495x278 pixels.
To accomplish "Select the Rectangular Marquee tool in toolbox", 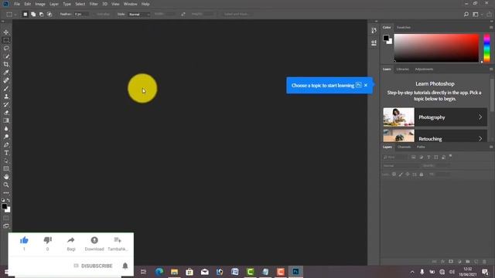I will pyautogui.click(x=6, y=40).
